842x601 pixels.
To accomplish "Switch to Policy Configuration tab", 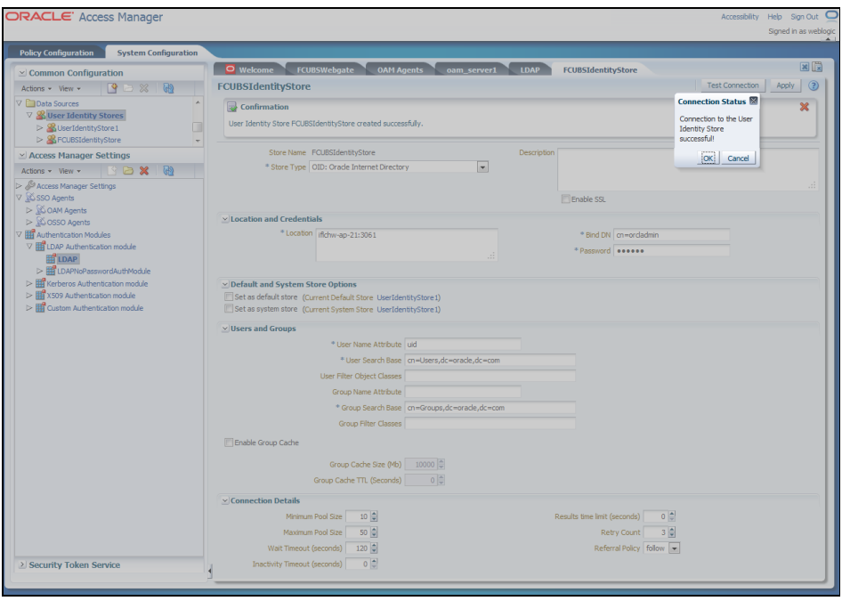I will [56, 53].
